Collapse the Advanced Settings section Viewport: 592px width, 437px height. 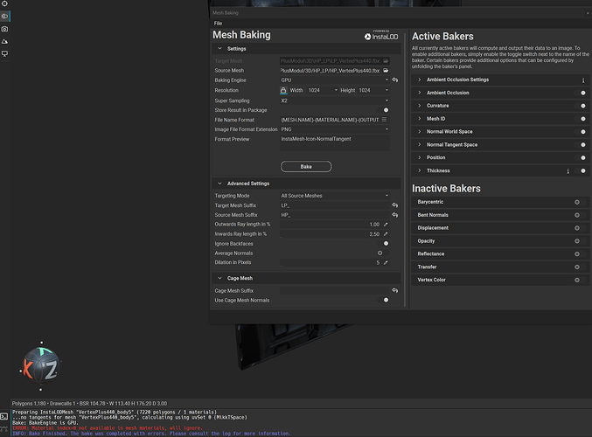pyautogui.click(x=219, y=184)
